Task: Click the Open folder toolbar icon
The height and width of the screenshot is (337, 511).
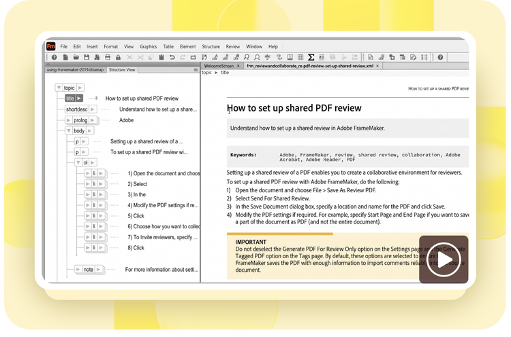Action: pyautogui.click(x=76, y=57)
